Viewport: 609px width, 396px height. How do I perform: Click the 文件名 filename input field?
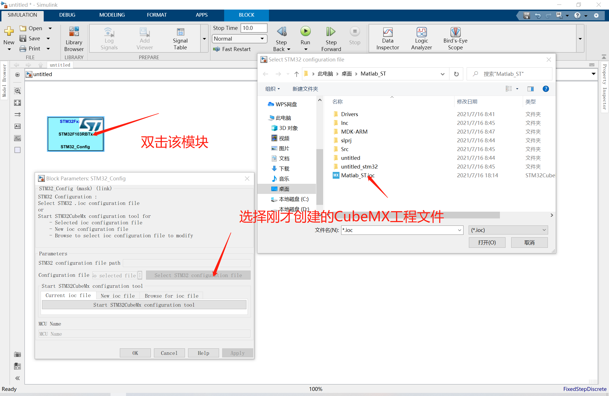(402, 230)
